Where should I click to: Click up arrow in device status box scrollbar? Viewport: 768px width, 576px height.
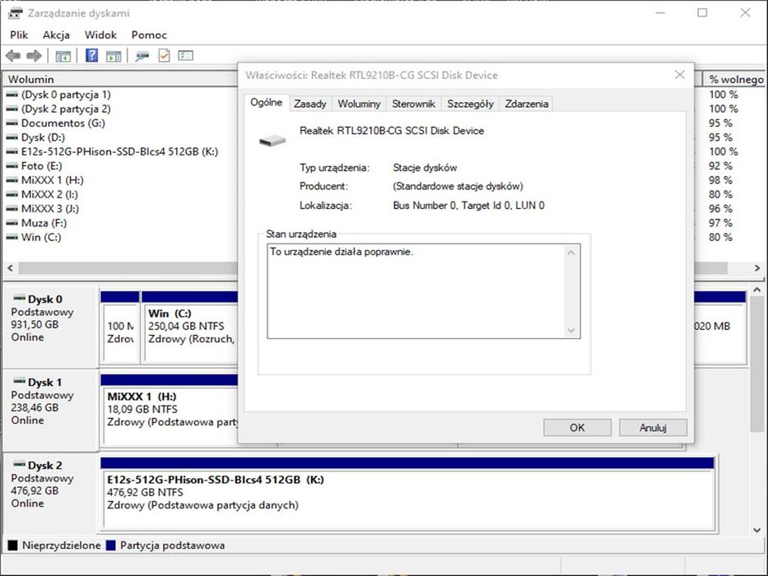click(x=570, y=253)
